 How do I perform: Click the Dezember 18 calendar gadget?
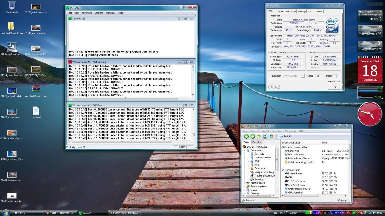[x=370, y=69]
